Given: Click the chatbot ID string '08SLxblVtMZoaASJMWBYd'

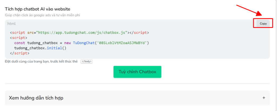Looking at the screenshot, I should [x=122, y=43].
